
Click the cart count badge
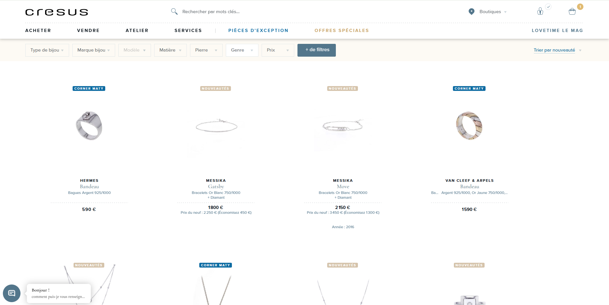(x=580, y=7)
